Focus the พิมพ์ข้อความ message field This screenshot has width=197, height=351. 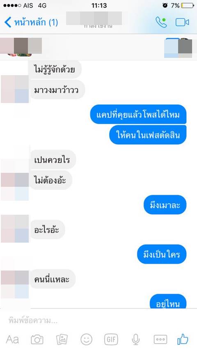(98, 320)
